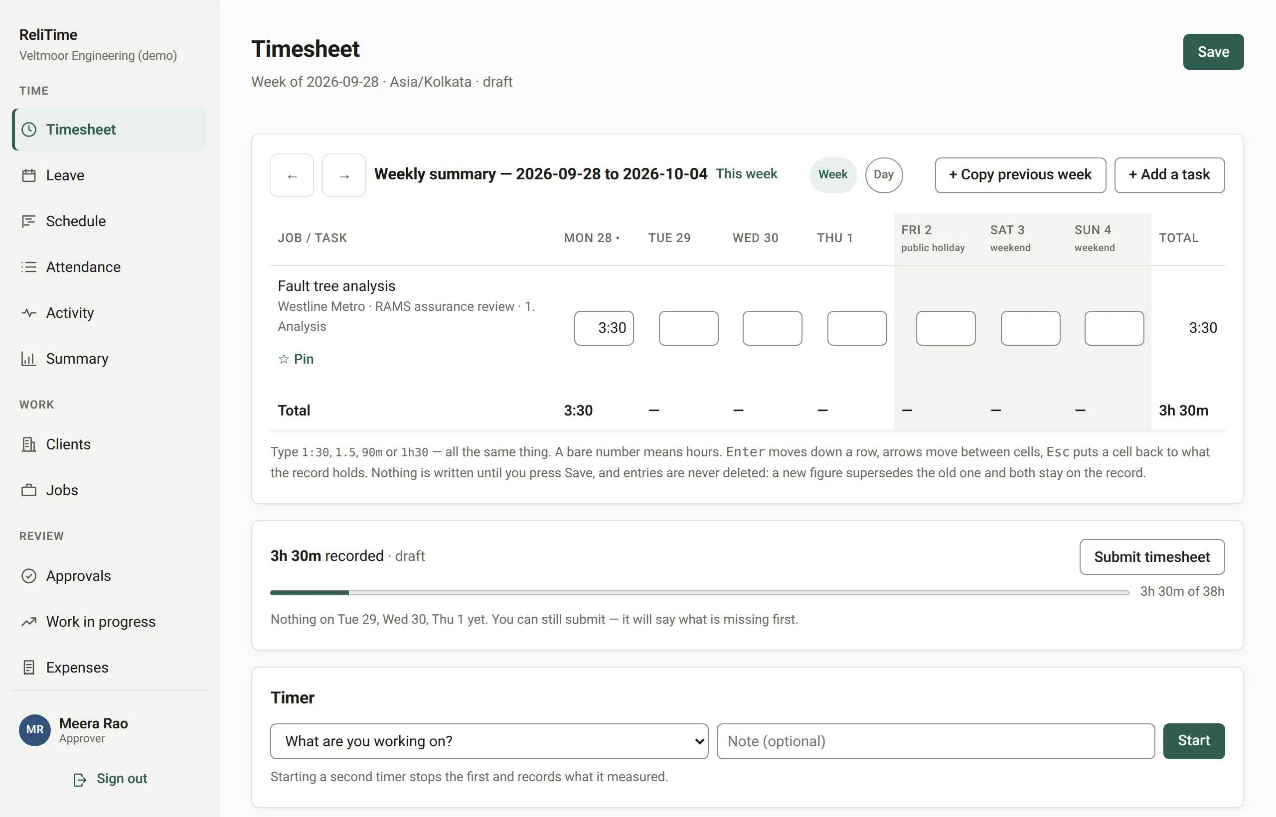Go to previous week with left arrow
1276x817 pixels.
tap(292, 175)
